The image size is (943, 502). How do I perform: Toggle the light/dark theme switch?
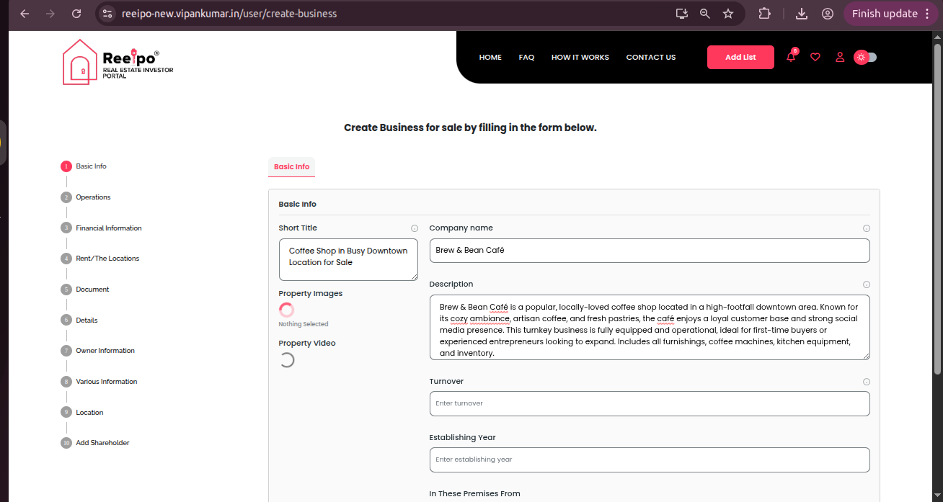pyautogui.click(x=865, y=58)
